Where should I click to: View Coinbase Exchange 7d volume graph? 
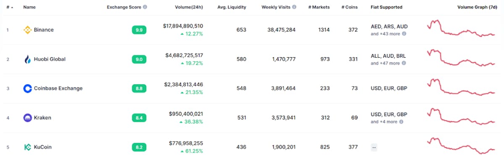(x=462, y=87)
